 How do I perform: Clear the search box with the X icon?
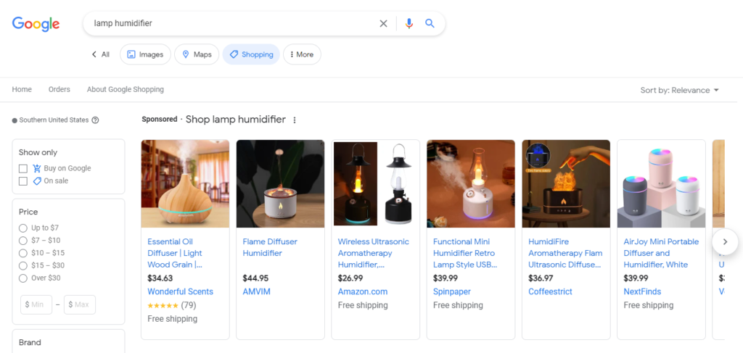pyautogui.click(x=383, y=24)
